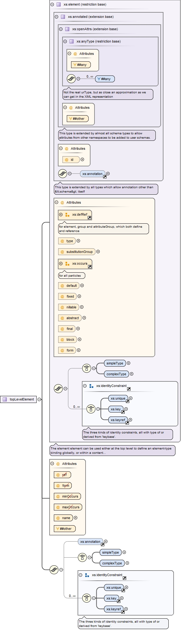Screen dimensions: 181x630
Task: Follow the xs:annotation reference arrow in xs:annotated
Action: 105,177
